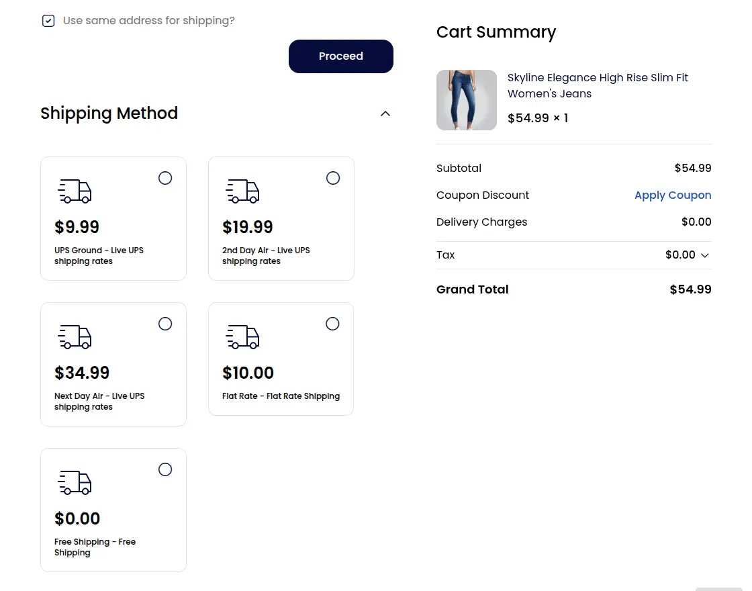The height and width of the screenshot is (591, 752).
Task: Click the Tax label
Action: pyautogui.click(x=446, y=255)
